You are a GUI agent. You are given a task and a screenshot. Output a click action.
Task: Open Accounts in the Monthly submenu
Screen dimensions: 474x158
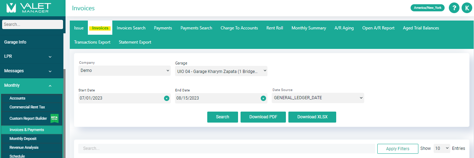click(17, 98)
